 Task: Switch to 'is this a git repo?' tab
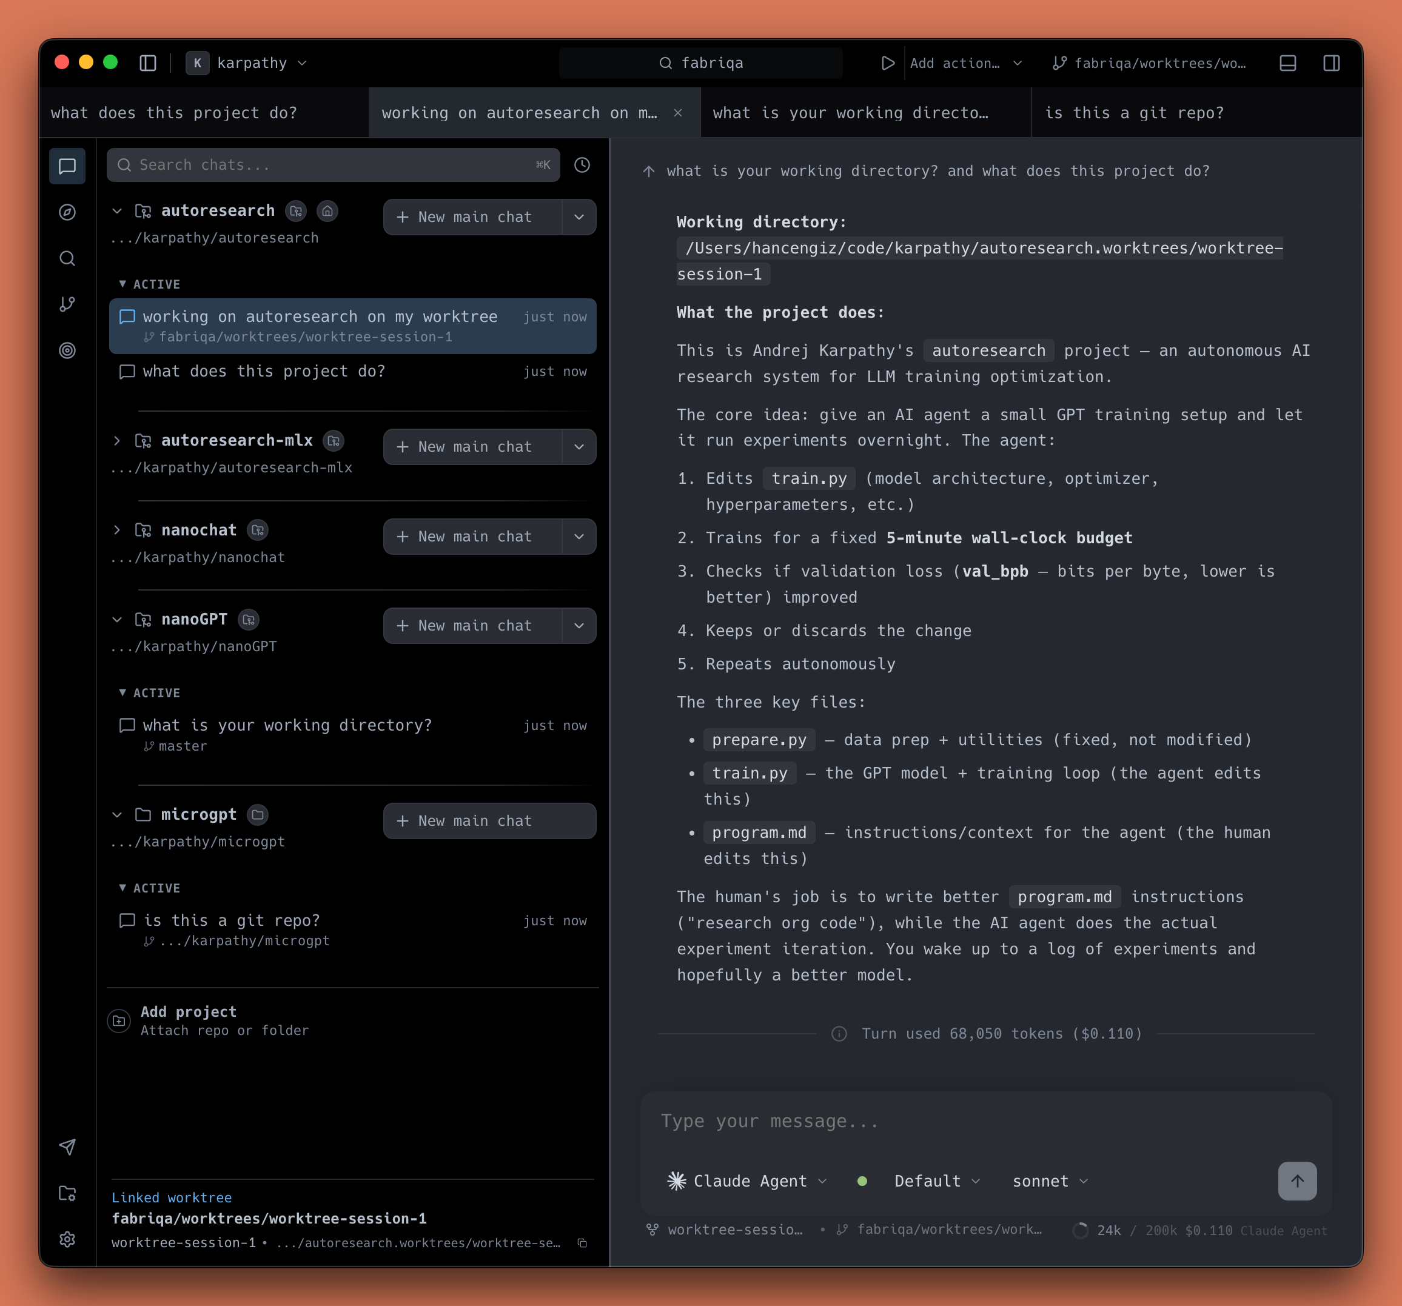click(x=1134, y=113)
